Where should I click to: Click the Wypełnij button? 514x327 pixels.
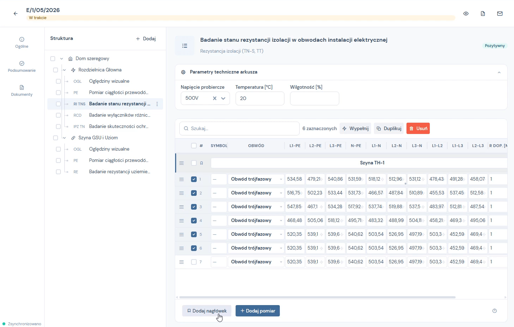coord(356,128)
